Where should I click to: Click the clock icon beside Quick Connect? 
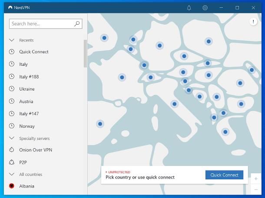tap(12, 52)
